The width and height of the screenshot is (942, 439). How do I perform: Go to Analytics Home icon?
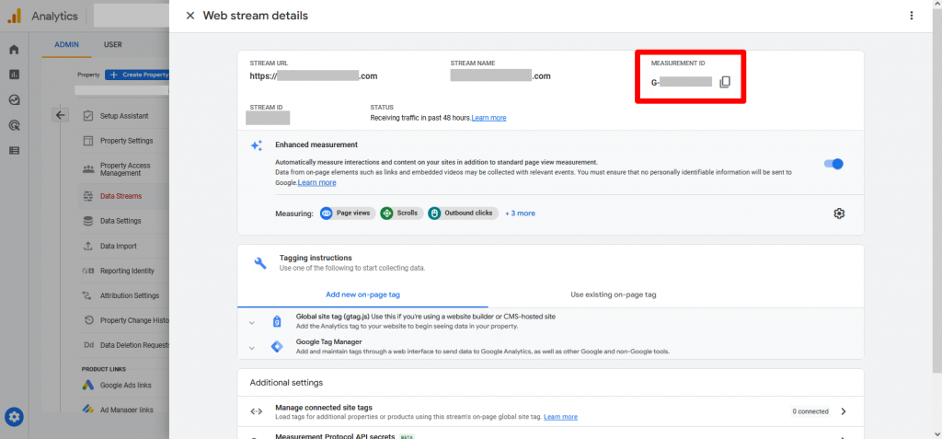pyautogui.click(x=14, y=50)
